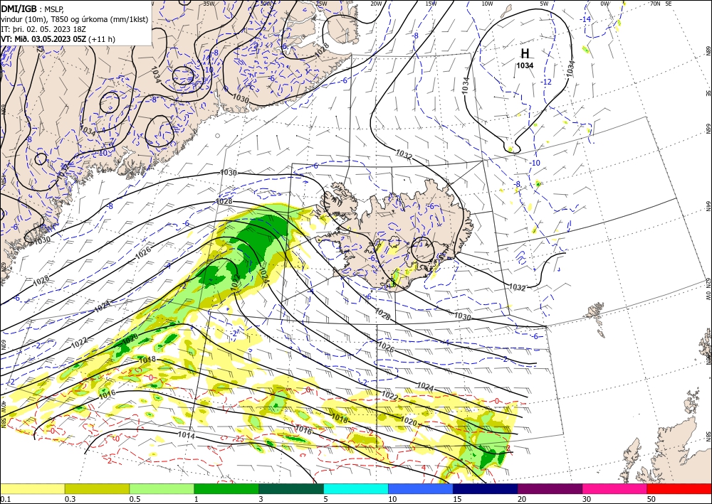
Task: Click the legend value '0.5'
Action: (x=135, y=499)
